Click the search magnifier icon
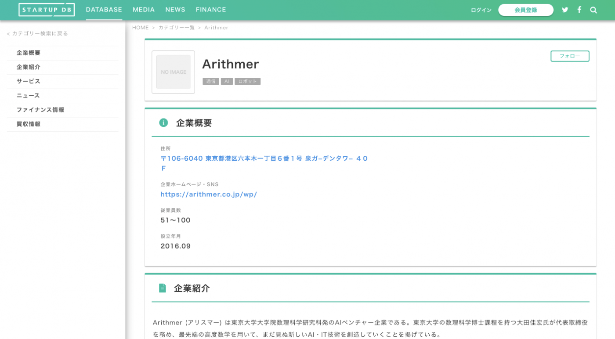This screenshot has height=339, width=615. pyautogui.click(x=593, y=10)
